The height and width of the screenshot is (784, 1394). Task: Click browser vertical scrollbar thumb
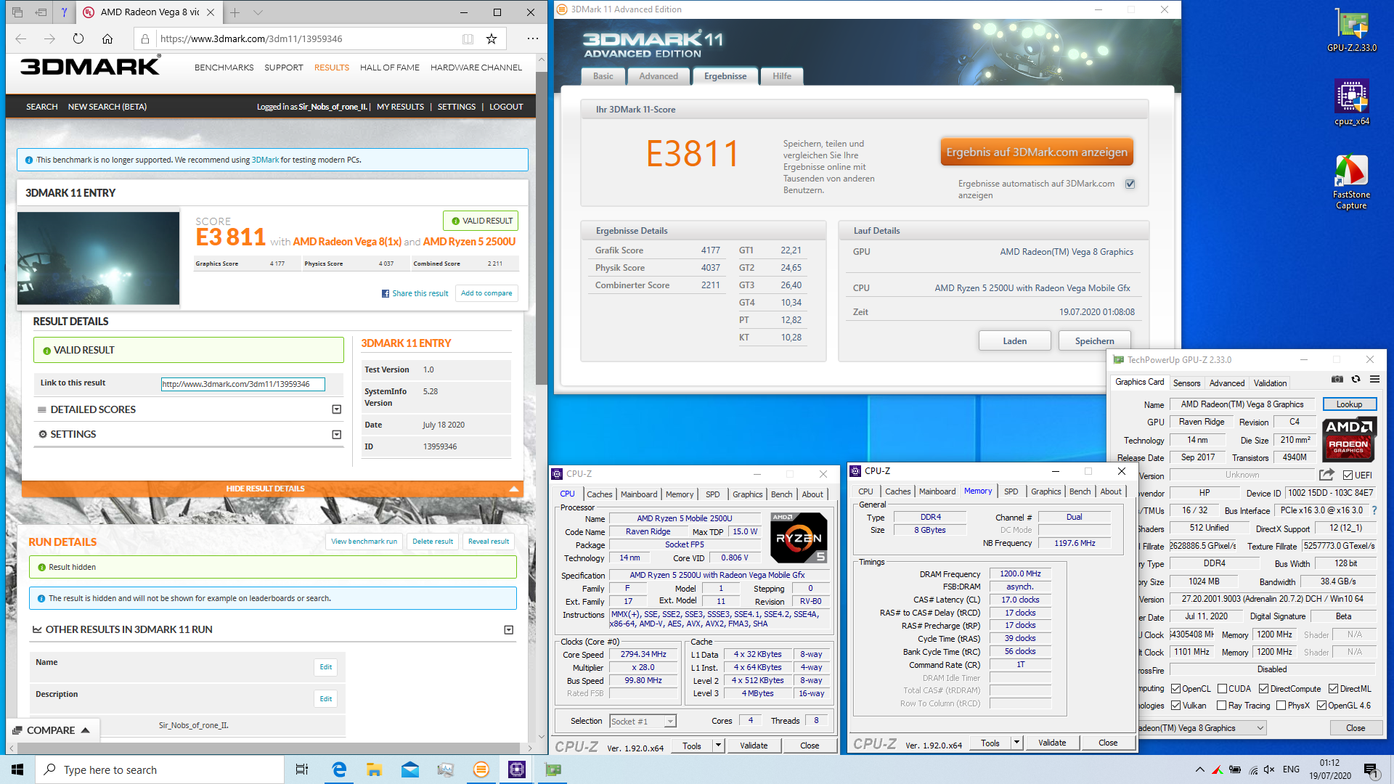tap(541, 228)
